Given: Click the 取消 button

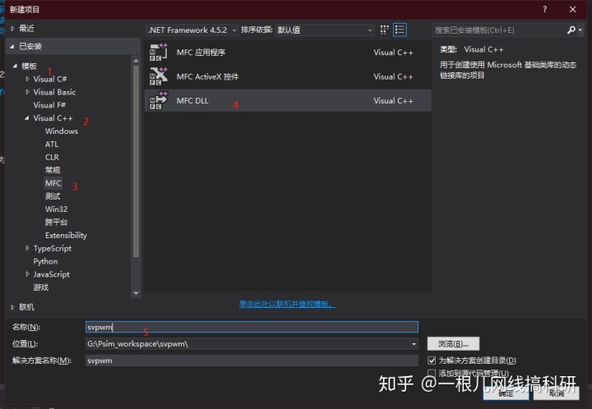Looking at the screenshot, I should pos(556,393).
